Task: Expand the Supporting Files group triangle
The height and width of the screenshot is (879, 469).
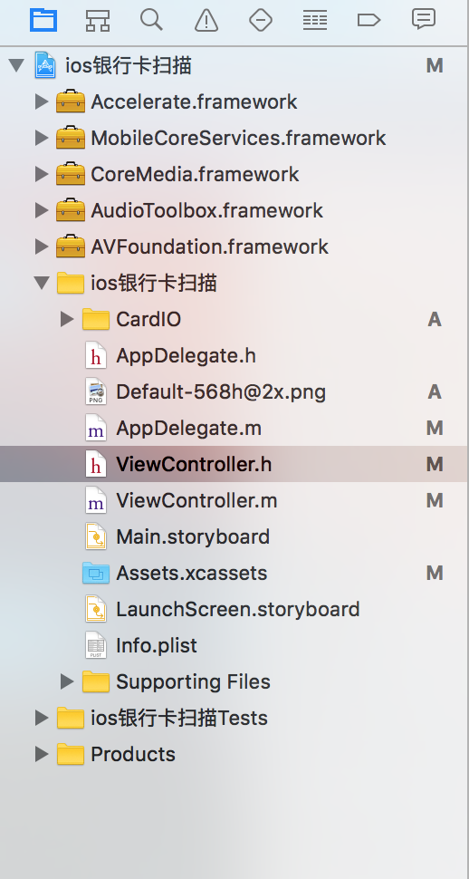Action: click(67, 681)
